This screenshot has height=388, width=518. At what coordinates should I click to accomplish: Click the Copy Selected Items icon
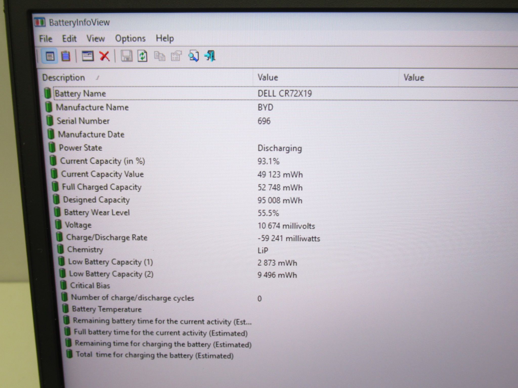[160, 56]
